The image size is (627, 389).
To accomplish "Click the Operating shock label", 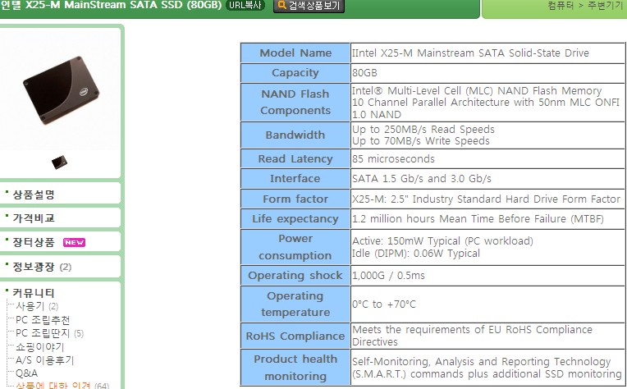I will pyautogui.click(x=295, y=275).
